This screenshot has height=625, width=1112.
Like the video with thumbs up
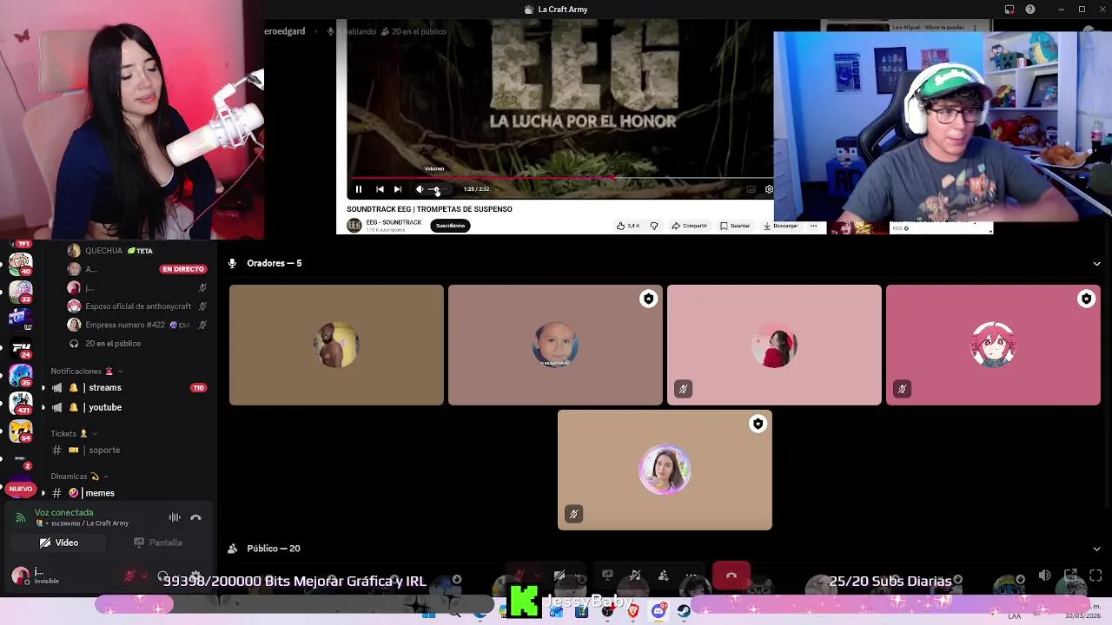click(x=628, y=226)
